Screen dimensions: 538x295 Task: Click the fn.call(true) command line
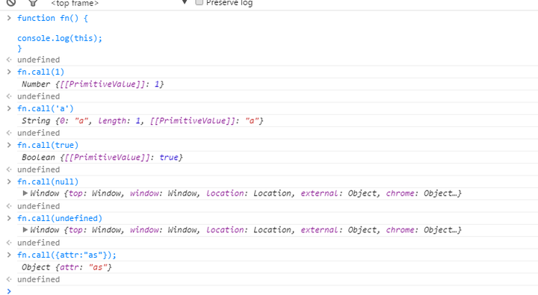click(x=48, y=145)
